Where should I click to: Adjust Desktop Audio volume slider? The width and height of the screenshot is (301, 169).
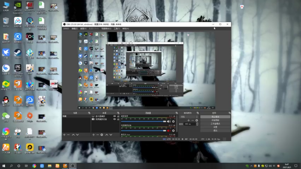(143, 121)
